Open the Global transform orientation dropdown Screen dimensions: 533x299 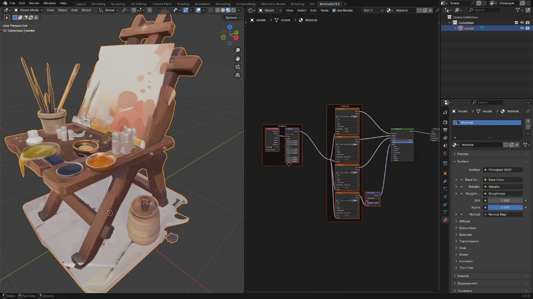(109, 10)
